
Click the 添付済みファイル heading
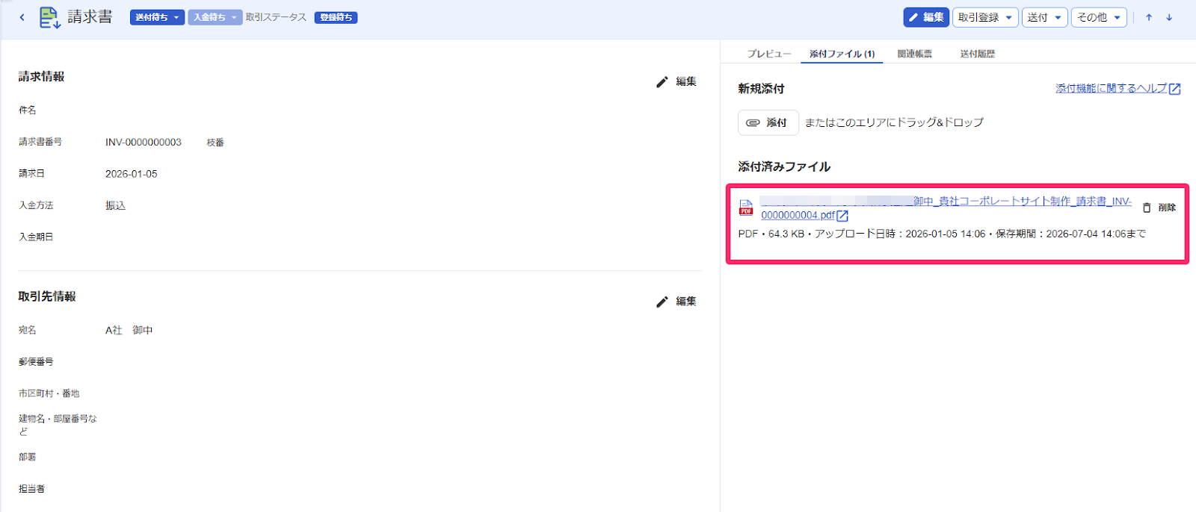pos(784,166)
